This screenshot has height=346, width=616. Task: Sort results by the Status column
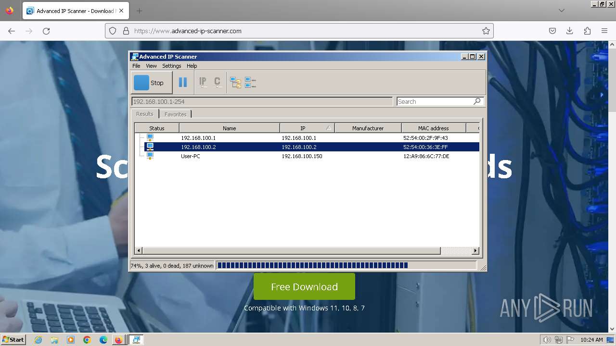point(157,128)
